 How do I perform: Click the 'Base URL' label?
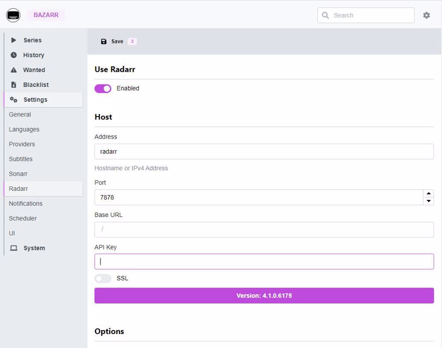pos(108,215)
